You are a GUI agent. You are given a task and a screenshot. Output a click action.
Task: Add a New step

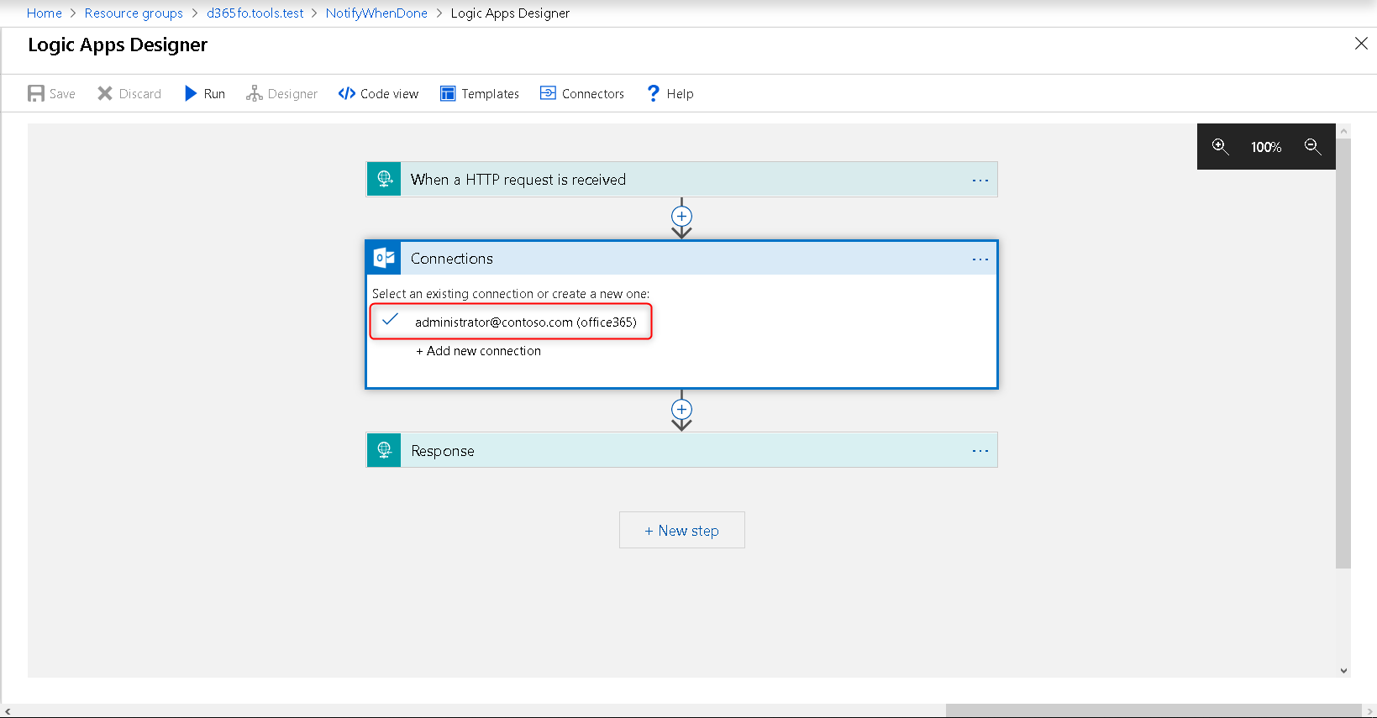pyautogui.click(x=681, y=531)
